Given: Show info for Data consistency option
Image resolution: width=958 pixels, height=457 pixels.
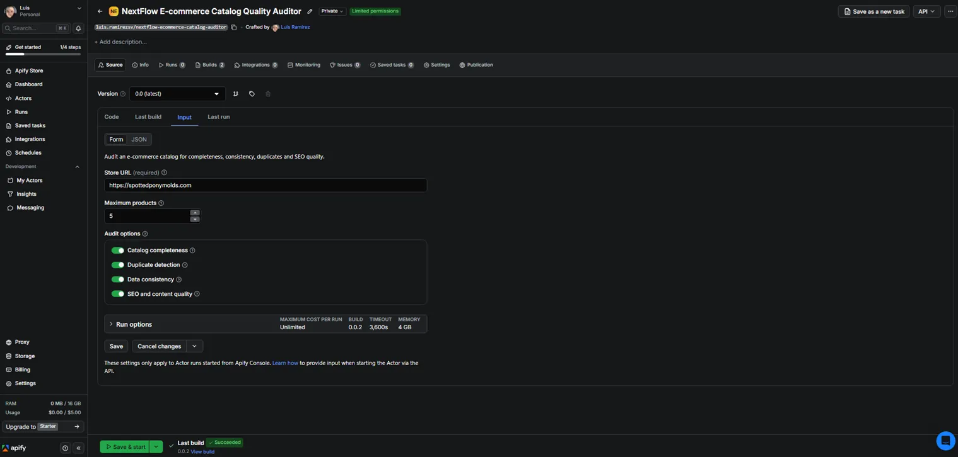Looking at the screenshot, I should [178, 279].
